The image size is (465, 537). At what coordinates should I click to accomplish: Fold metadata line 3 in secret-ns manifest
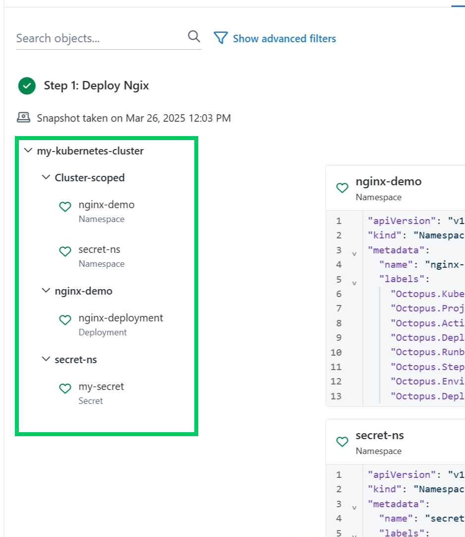pyautogui.click(x=354, y=508)
